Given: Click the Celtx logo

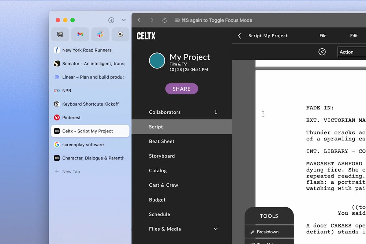Looking at the screenshot, I should [146, 36].
